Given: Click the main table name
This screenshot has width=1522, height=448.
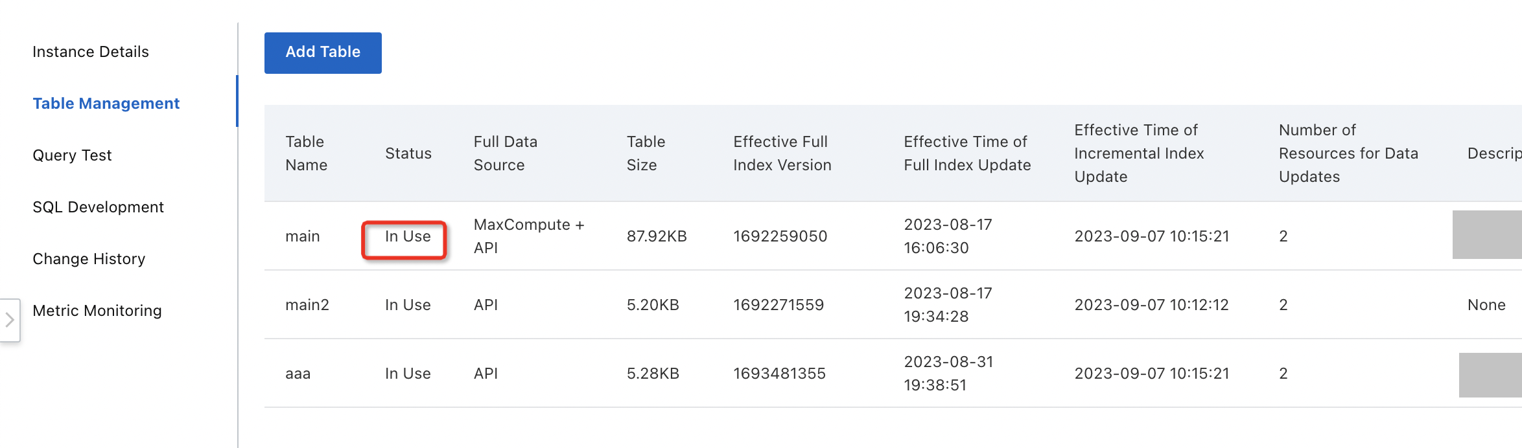Looking at the screenshot, I should click(303, 236).
